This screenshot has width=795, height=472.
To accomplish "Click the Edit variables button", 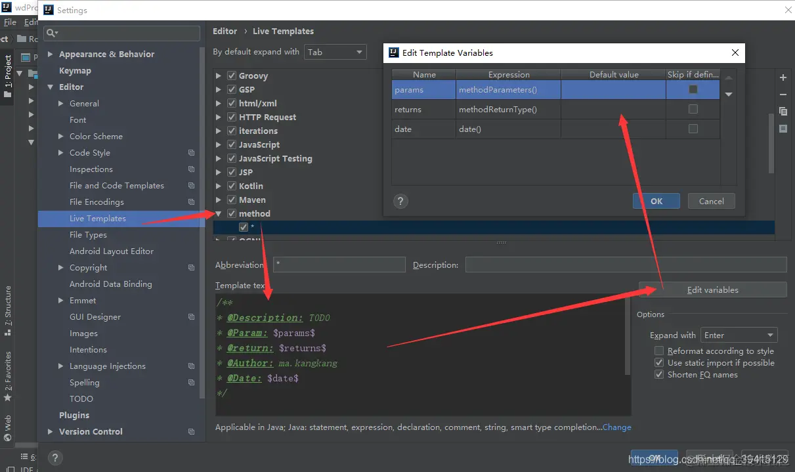I will pos(712,290).
